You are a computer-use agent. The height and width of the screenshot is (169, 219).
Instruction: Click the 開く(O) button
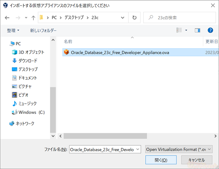click(x=161, y=160)
